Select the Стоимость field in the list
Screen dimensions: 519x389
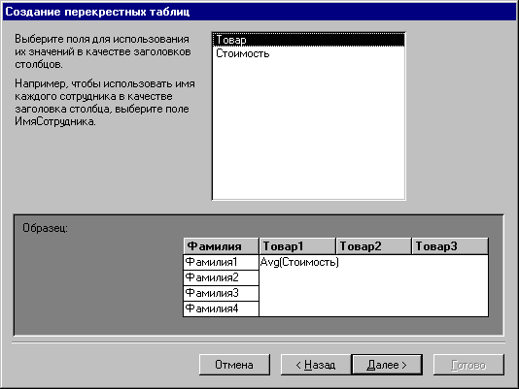point(308,53)
